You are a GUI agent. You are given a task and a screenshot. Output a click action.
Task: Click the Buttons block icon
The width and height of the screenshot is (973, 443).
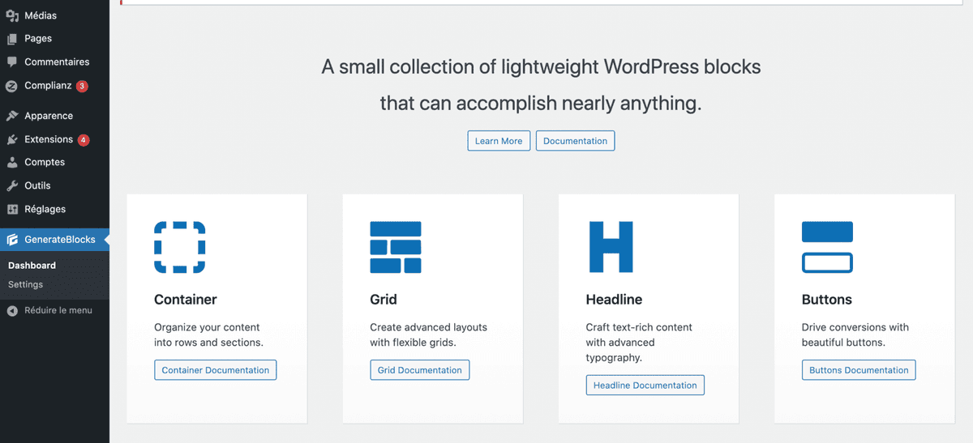pos(826,247)
